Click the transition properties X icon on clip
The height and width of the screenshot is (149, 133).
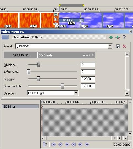tap(81, 20)
